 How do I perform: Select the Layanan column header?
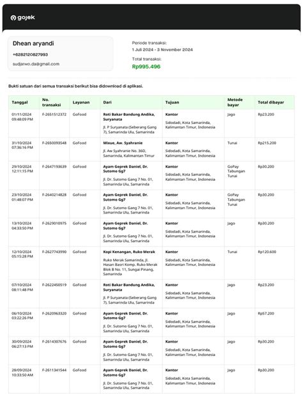click(81, 102)
